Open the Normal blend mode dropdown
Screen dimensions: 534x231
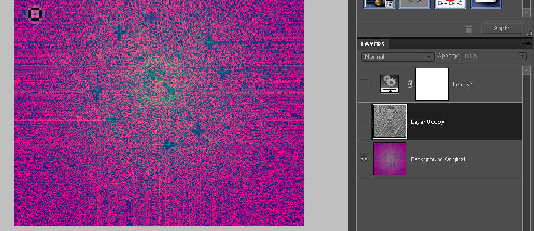398,57
